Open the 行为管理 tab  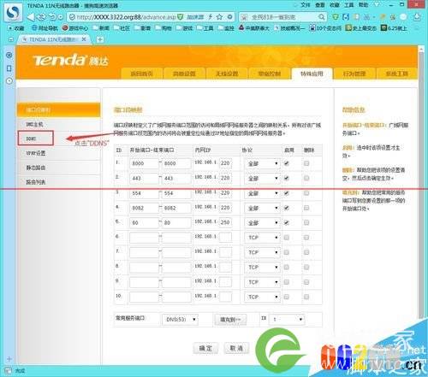(x=354, y=74)
